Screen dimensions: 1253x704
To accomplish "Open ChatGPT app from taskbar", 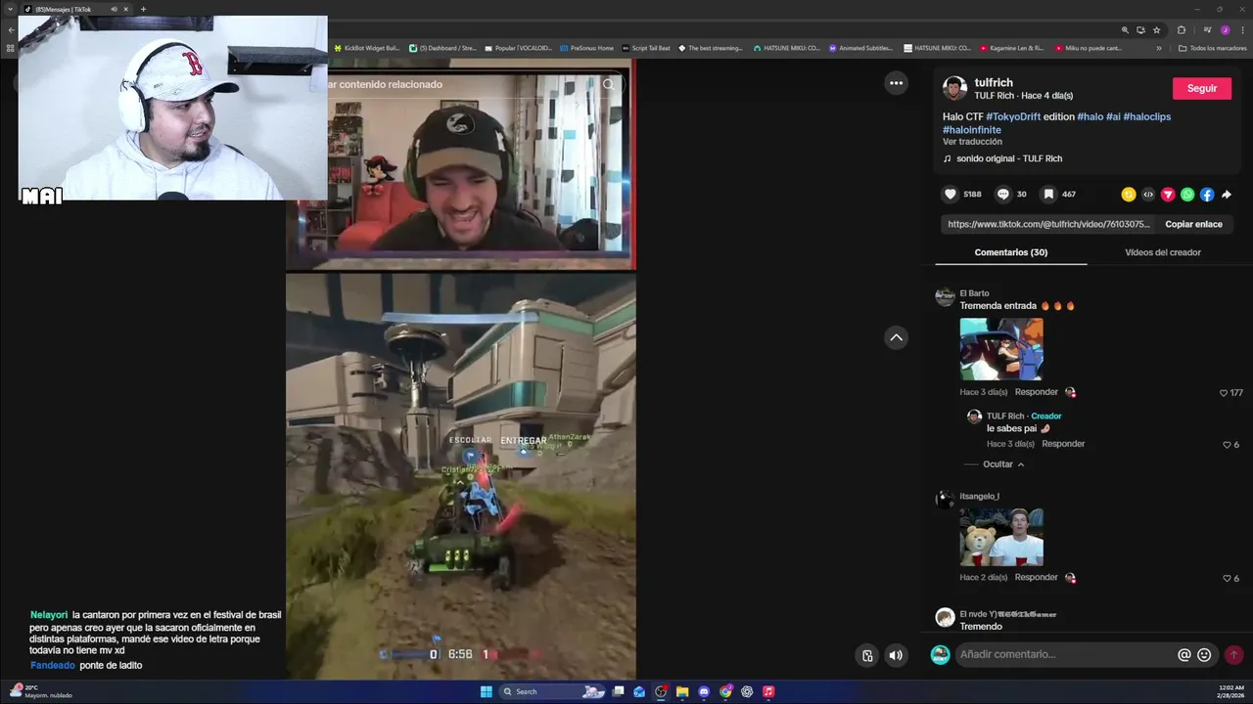I will tap(747, 691).
